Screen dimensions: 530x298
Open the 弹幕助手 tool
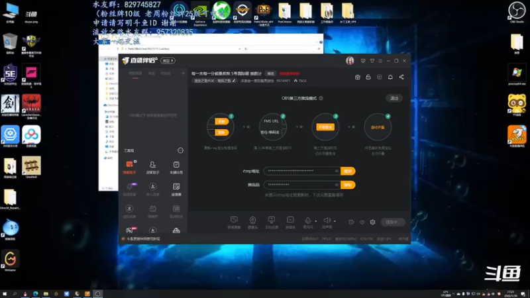pyautogui.click(x=129, y=168)
